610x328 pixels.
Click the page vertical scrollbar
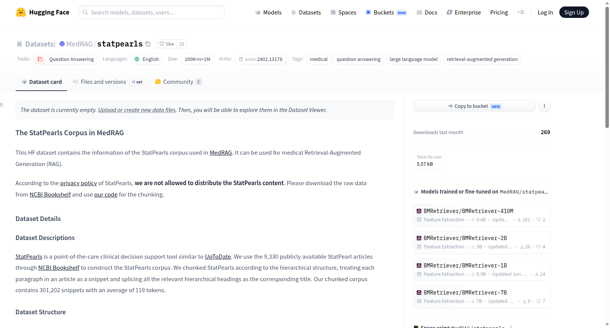point(607,67)
